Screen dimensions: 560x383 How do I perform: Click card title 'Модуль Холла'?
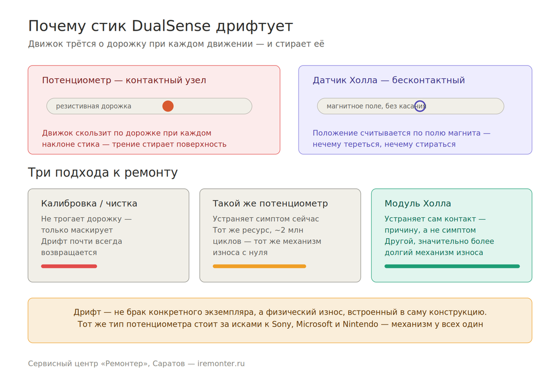417,204
